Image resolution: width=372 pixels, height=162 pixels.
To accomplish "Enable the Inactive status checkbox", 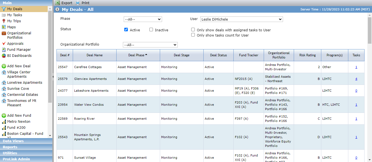I will pyautogui.click(x=151, y=30).
